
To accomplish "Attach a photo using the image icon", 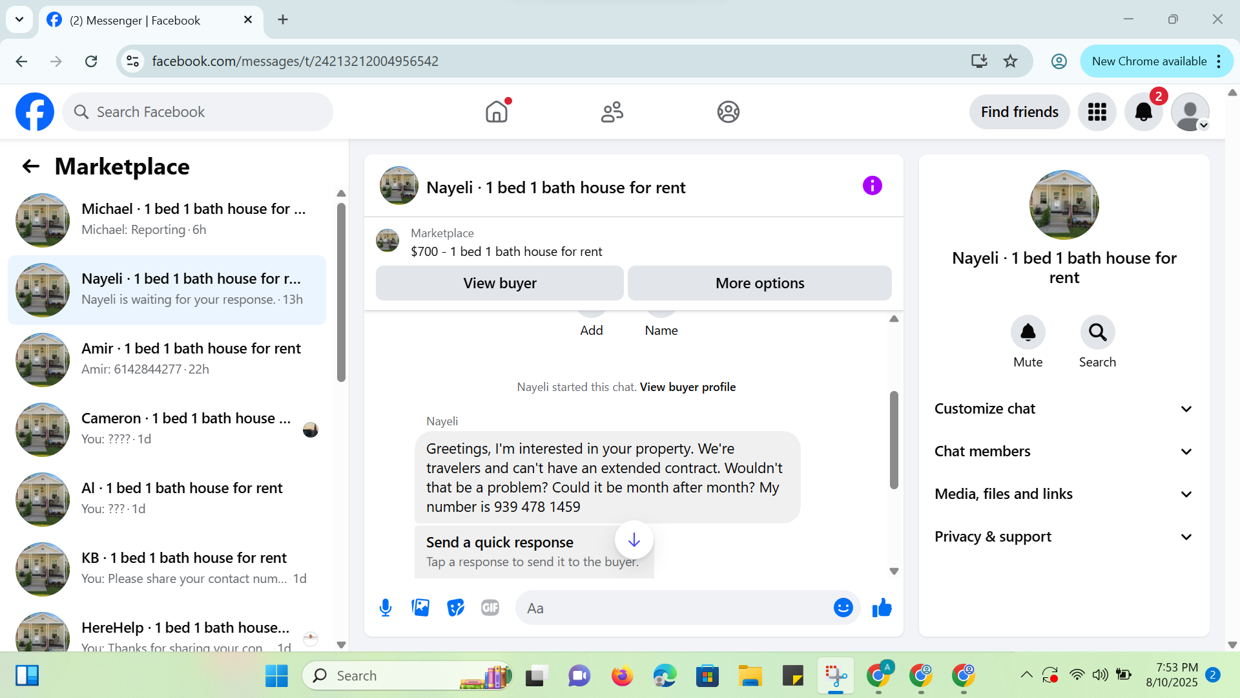I will (x=420, y=608).
